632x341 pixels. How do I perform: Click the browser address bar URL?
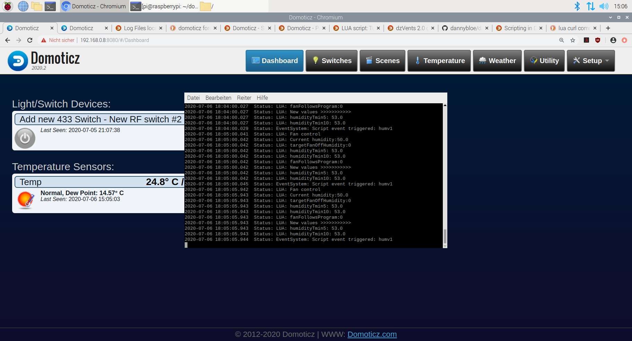pyautogui.click(x=115, y=40)
